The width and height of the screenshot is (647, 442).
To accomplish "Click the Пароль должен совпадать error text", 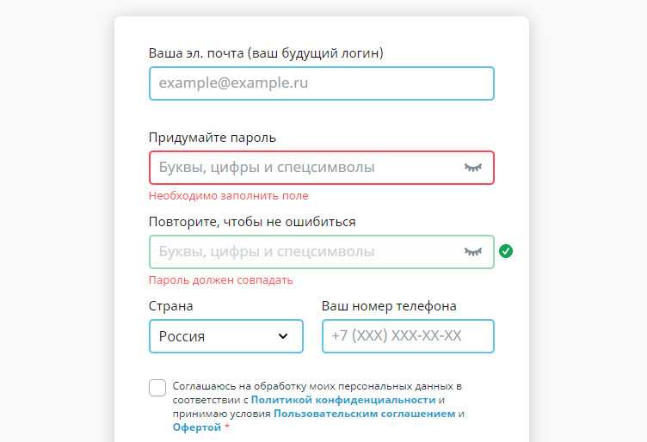I will click(x=221, y=280).
